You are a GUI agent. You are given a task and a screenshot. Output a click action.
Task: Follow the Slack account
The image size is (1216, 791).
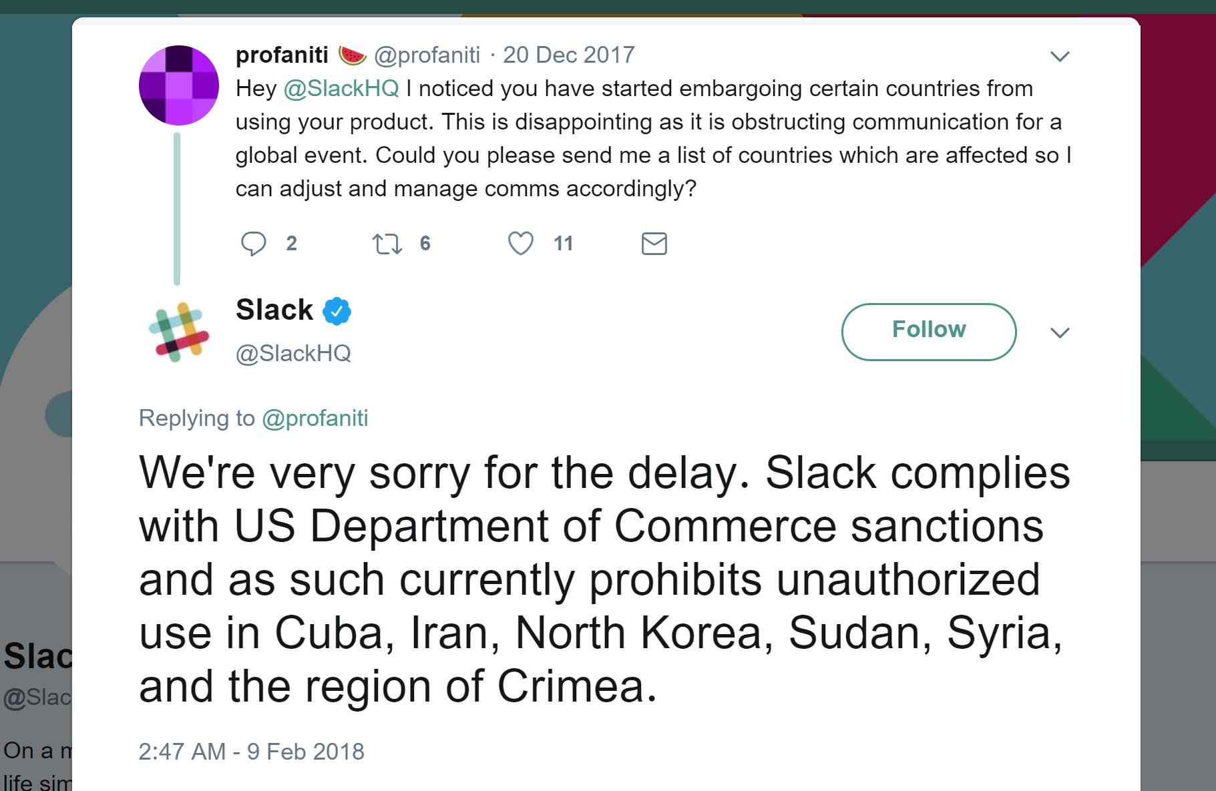tap(929, 332)
